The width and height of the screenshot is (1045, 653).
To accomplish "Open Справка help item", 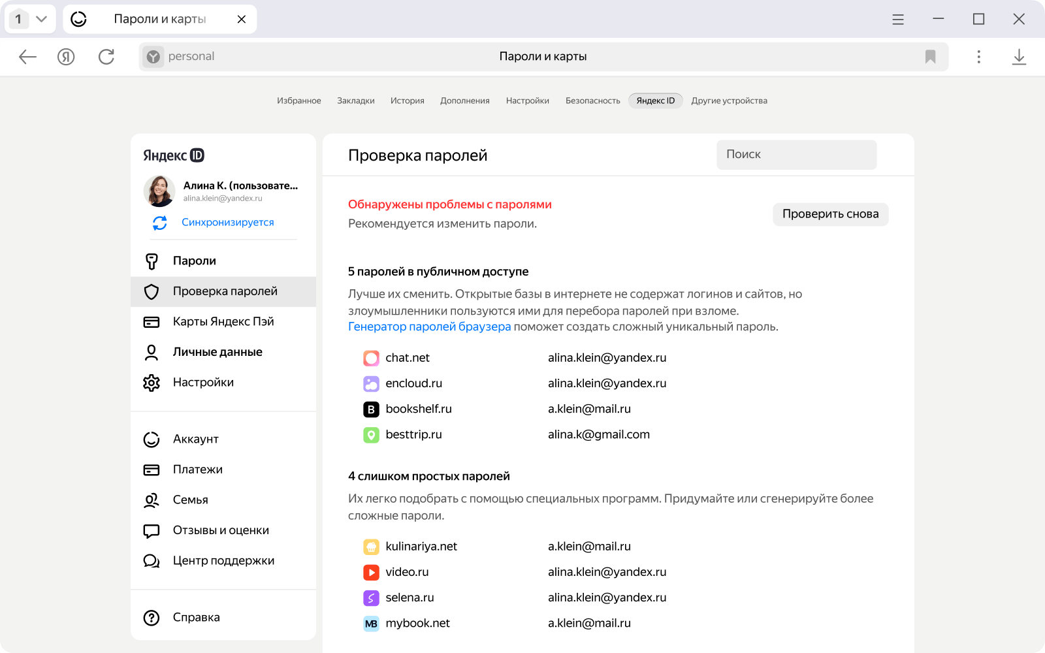I will [223, 618].
